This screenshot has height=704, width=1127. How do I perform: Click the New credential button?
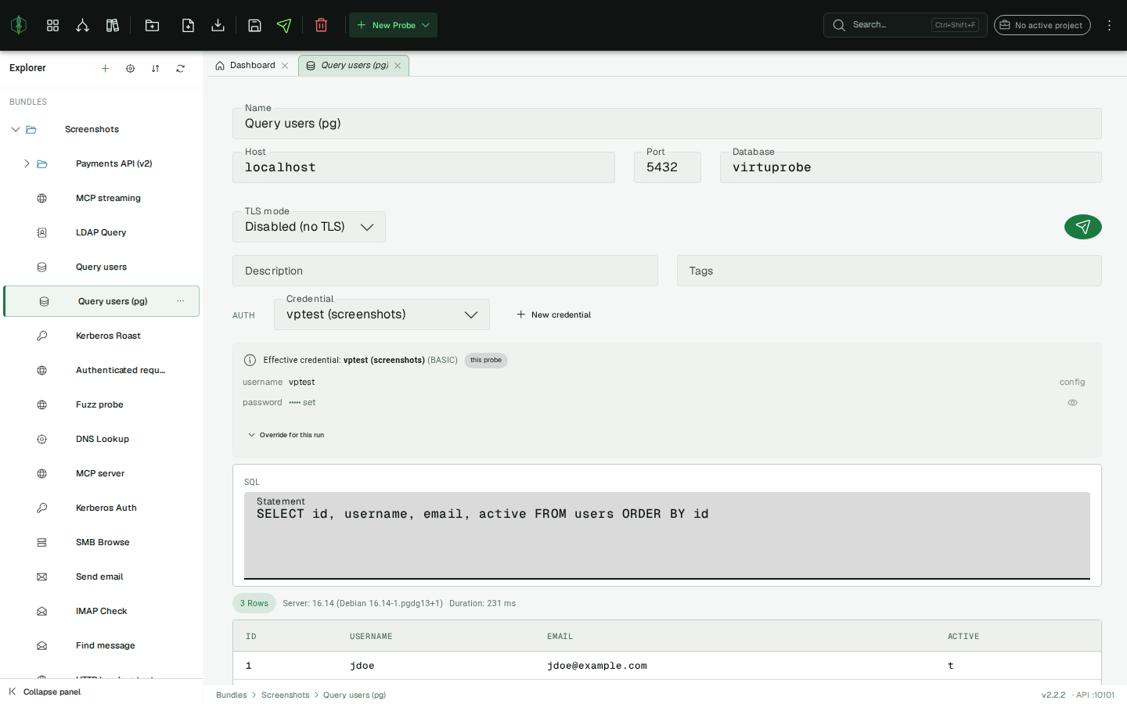[553, 314]
